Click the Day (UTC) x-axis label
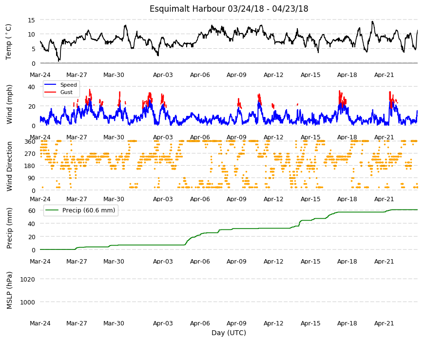Screen dimensions: 424x341 229,333
